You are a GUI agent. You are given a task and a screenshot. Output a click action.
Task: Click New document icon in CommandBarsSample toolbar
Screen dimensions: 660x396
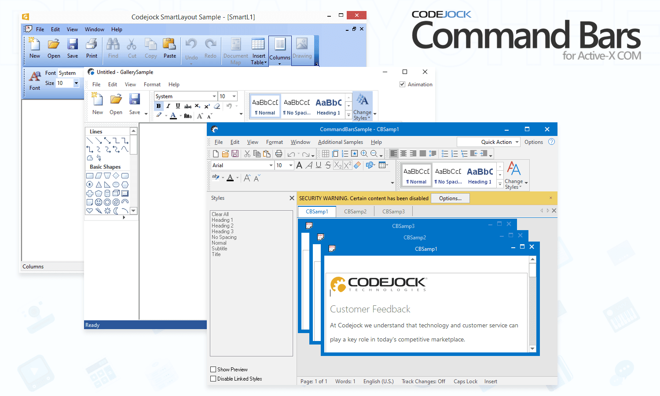pos(216,154)
